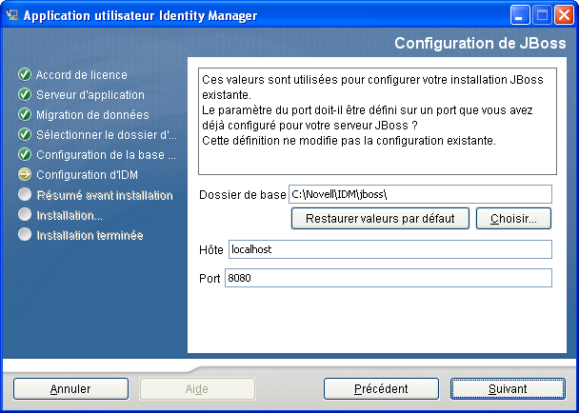Focus the Hôte text field

[x=389, y=249]
